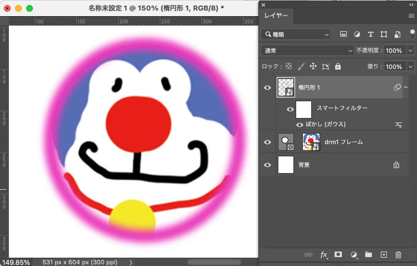This screenshot has height=266, width=417.
Task: Hide the drm1 フレーム layer
Action: (x=268, y=142)
